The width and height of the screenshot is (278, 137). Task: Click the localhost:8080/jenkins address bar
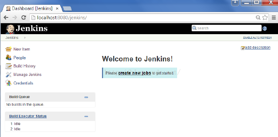[149, 17]
